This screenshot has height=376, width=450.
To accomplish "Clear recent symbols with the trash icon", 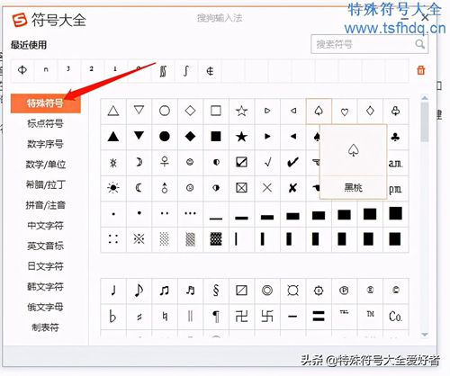I will pos(421,70).
